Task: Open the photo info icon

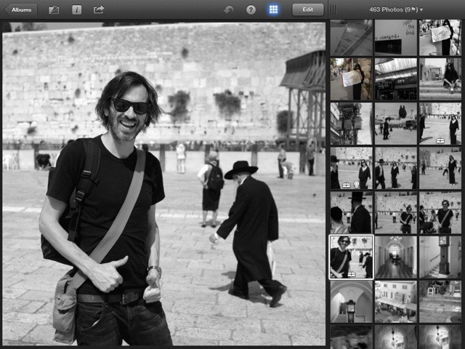Action: [76, 9]
